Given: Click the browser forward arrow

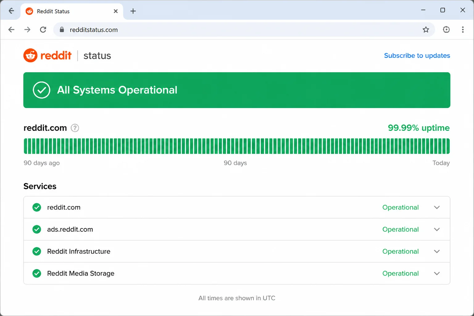Looking at the screenshot, I should (27, 30).
